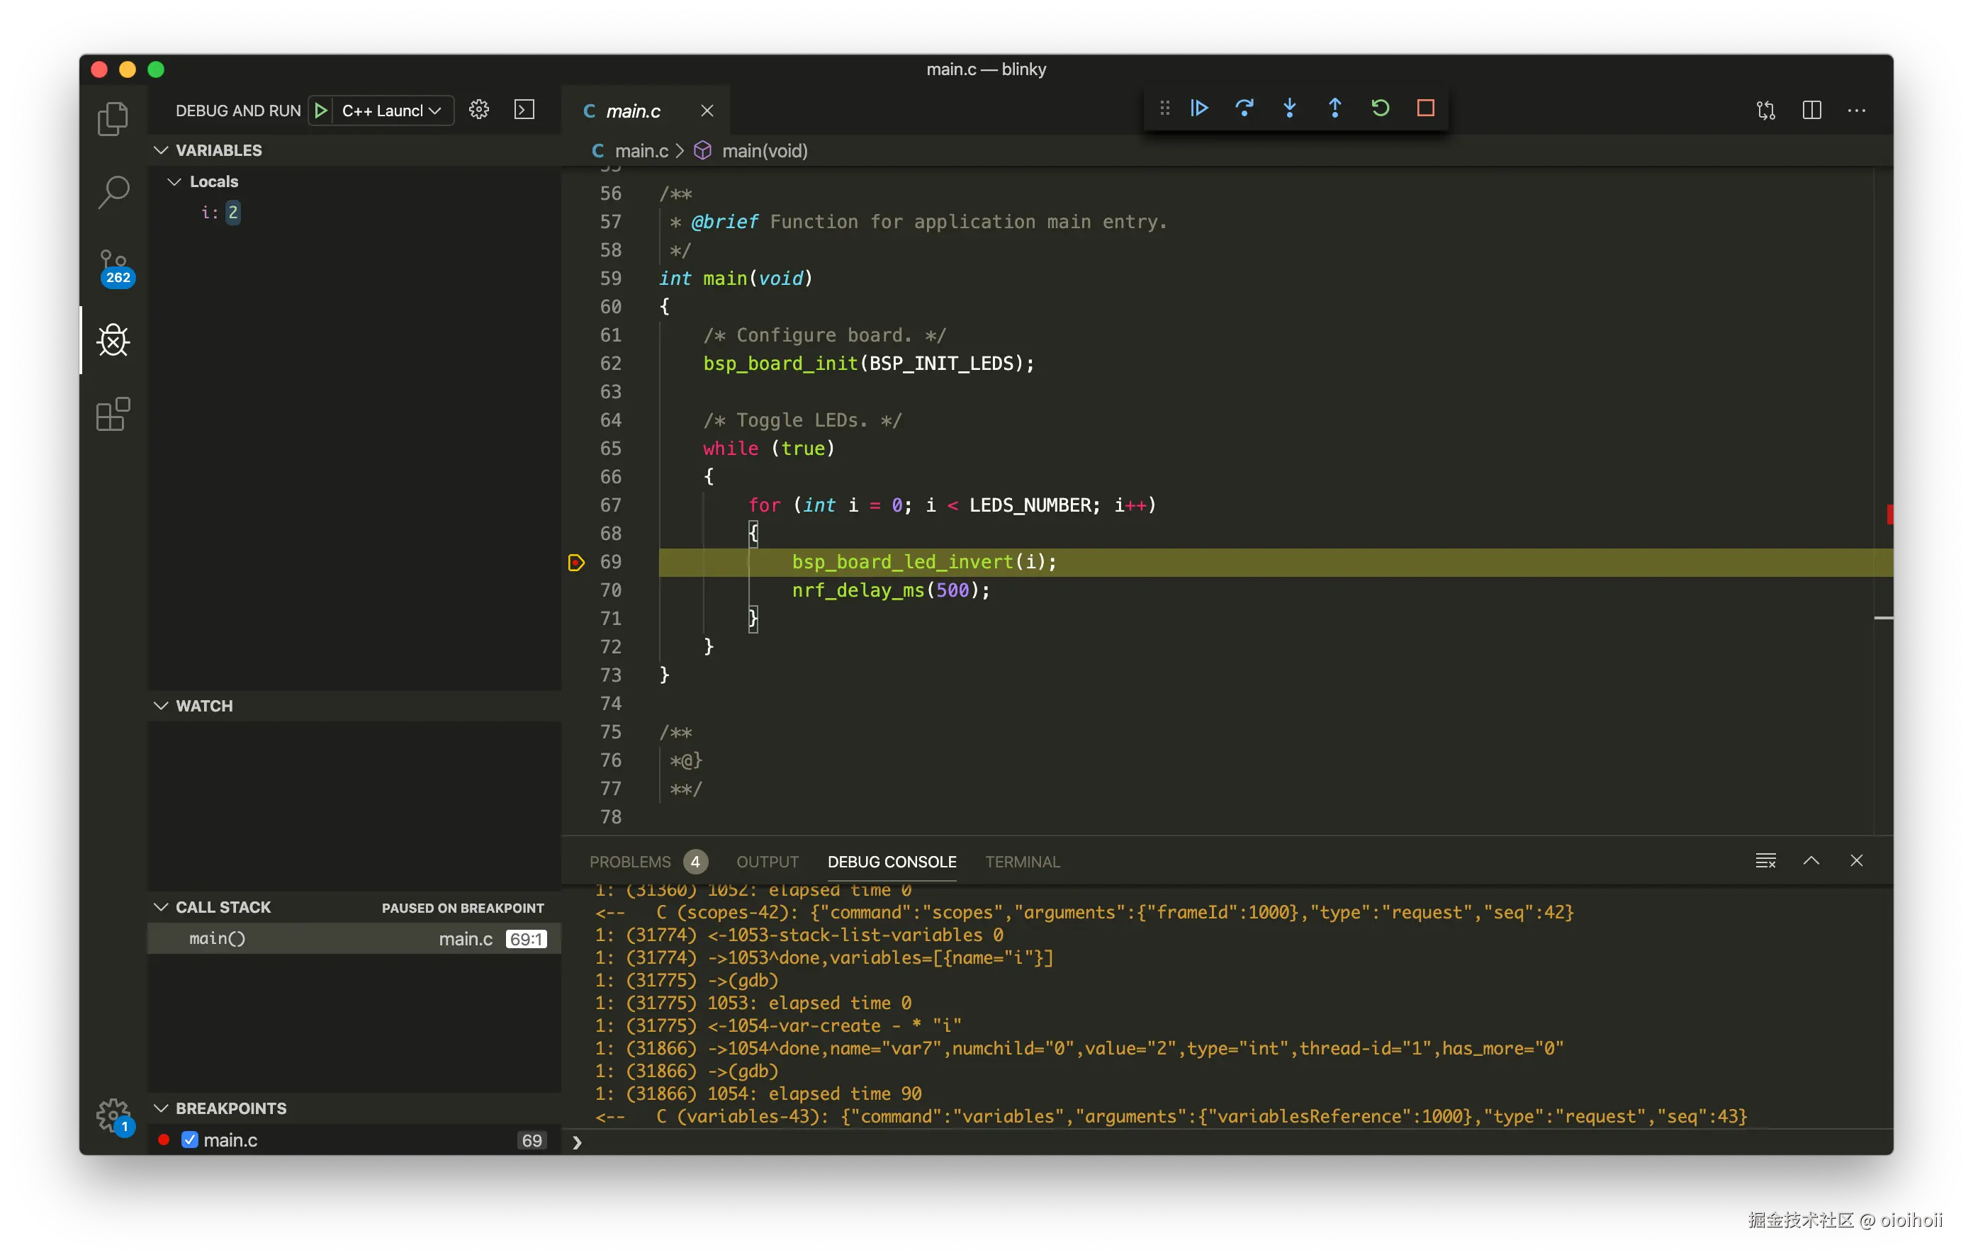
Task: Grab the debug toolbar drag handle
Action: pyautogui.click(x=1164, y=108)
